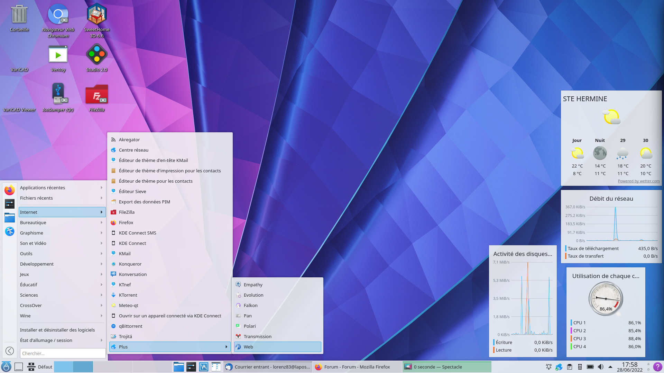Viewport: 664px width, 373px height.
Task: Select the Web entry in Plus submenu
Action: (278, 347)
